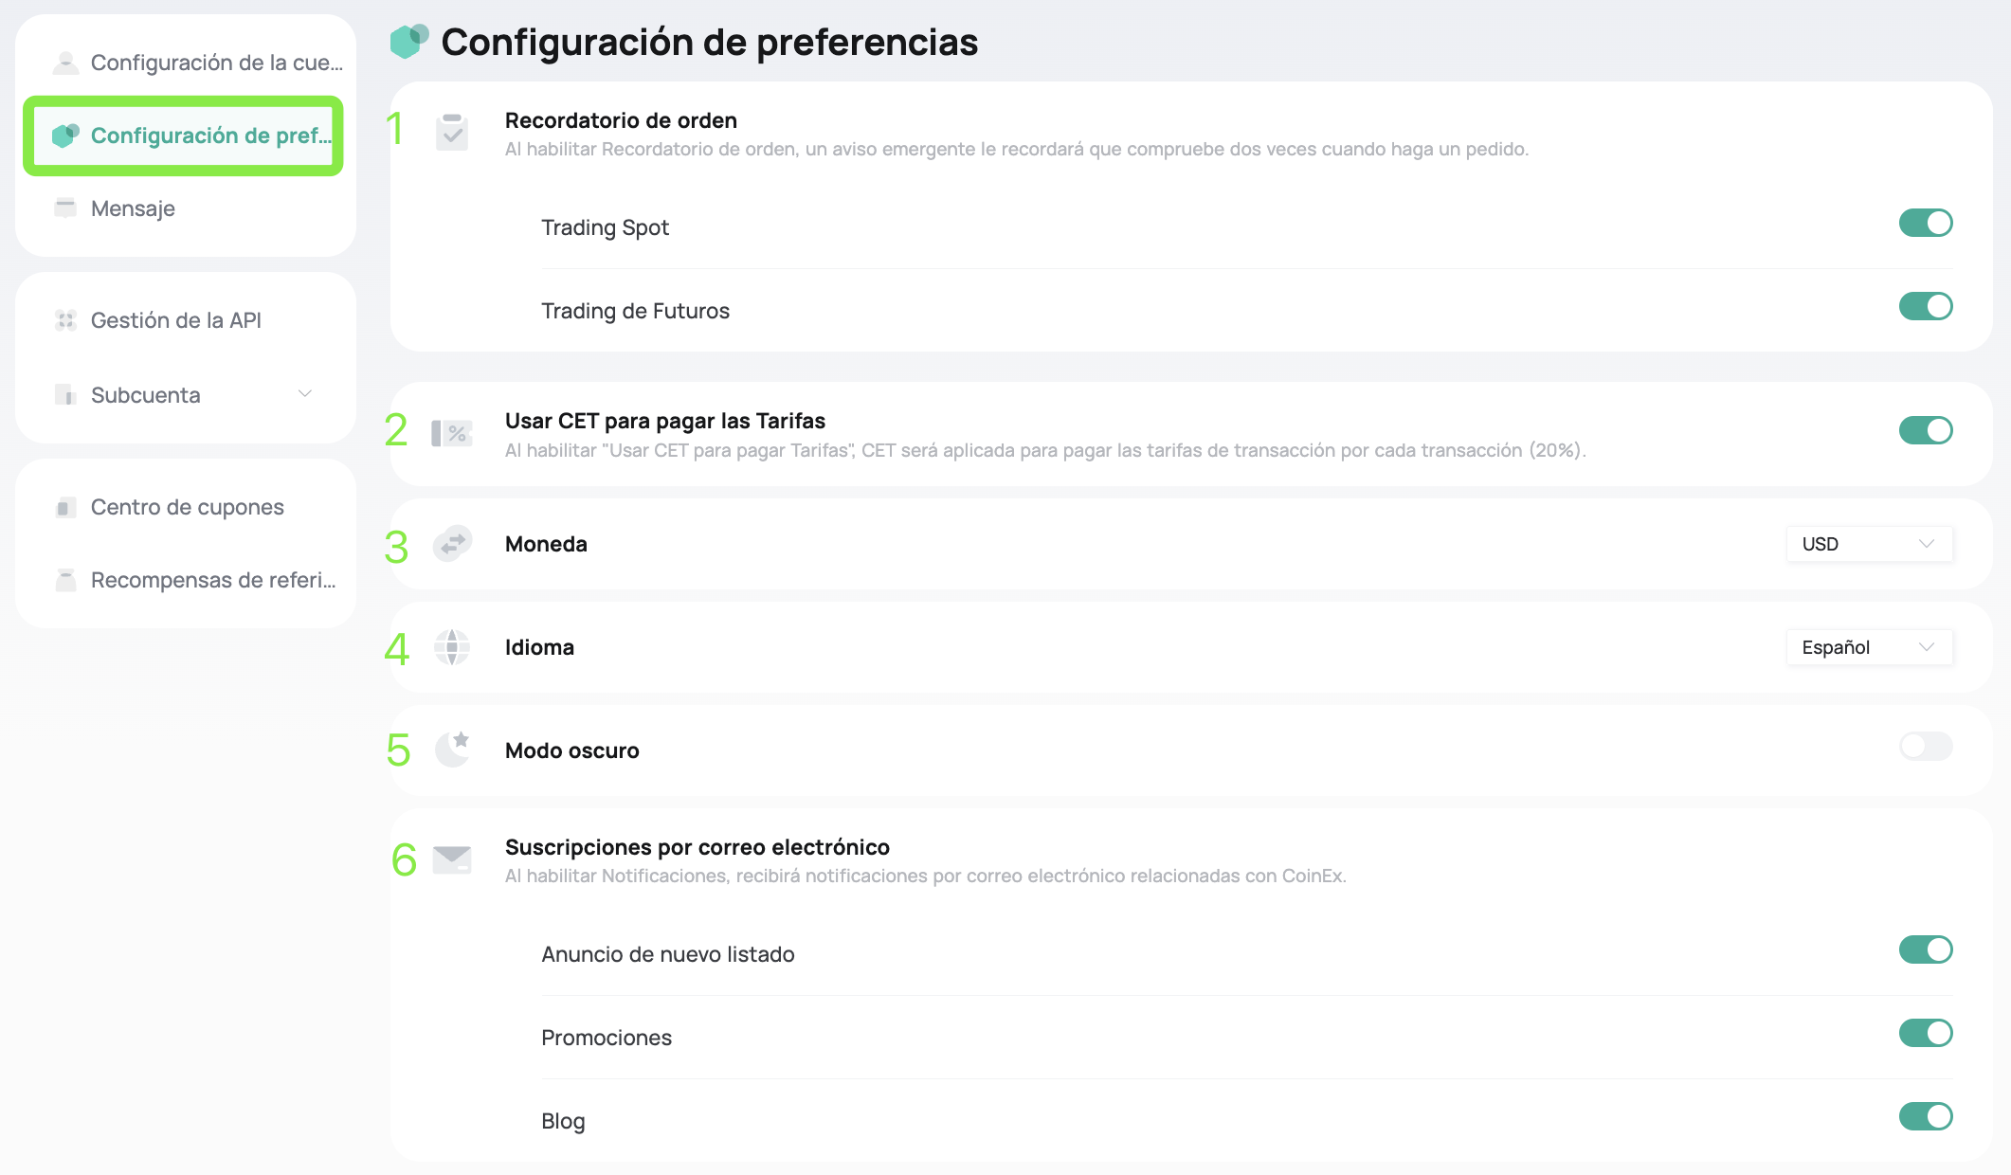Disable the Trading Spot reminder toggle
The width and height of the screenshot is (2011, 1175).
coord(1926,223)
